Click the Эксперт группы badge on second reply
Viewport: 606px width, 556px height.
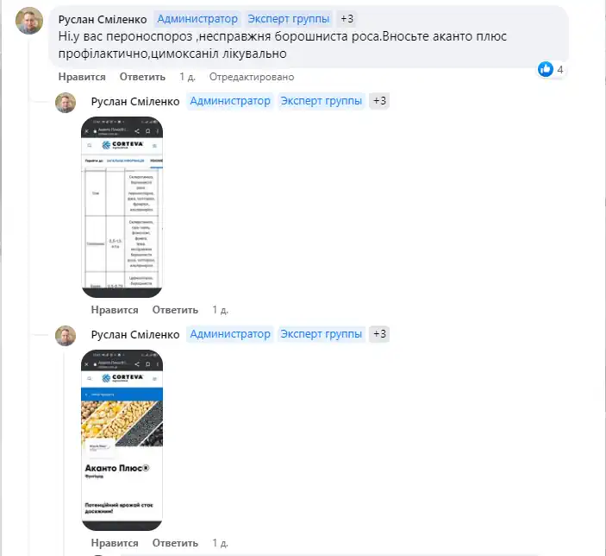click(322, 101)
